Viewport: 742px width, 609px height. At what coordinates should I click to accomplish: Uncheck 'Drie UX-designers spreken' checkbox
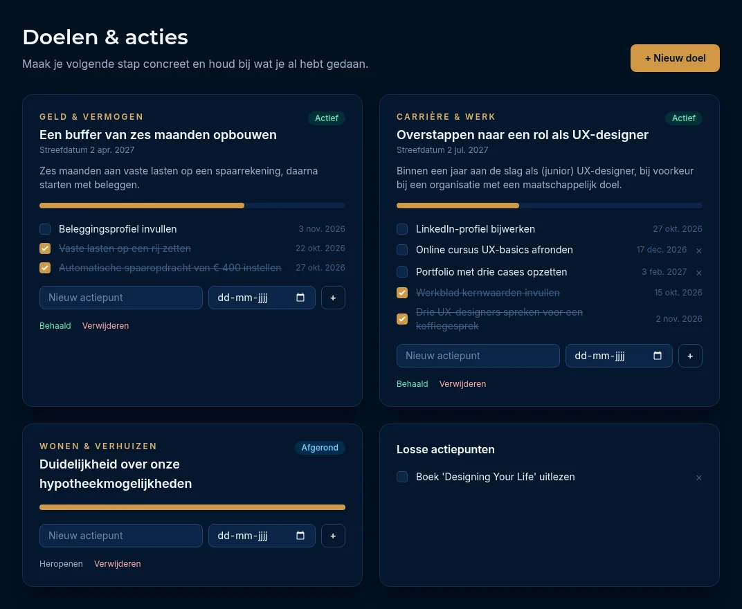tap(402, 319)
